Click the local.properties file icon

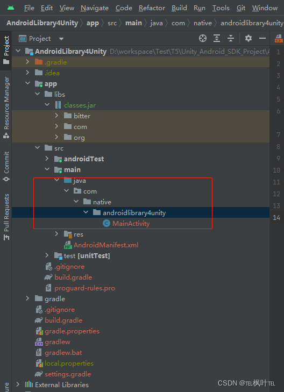(x=39, y=364)
